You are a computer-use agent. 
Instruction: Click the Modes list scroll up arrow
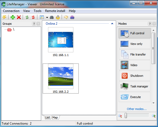coord(153,30)
